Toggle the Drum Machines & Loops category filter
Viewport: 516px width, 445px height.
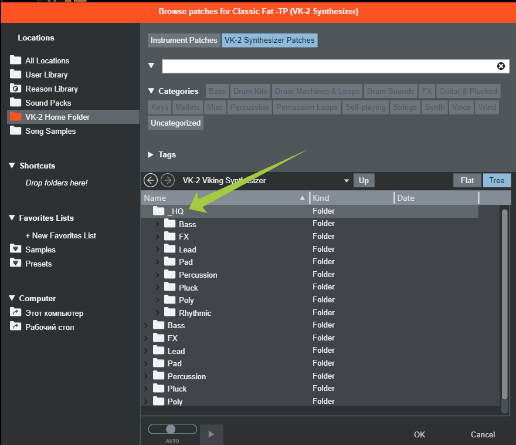(317, 91)
